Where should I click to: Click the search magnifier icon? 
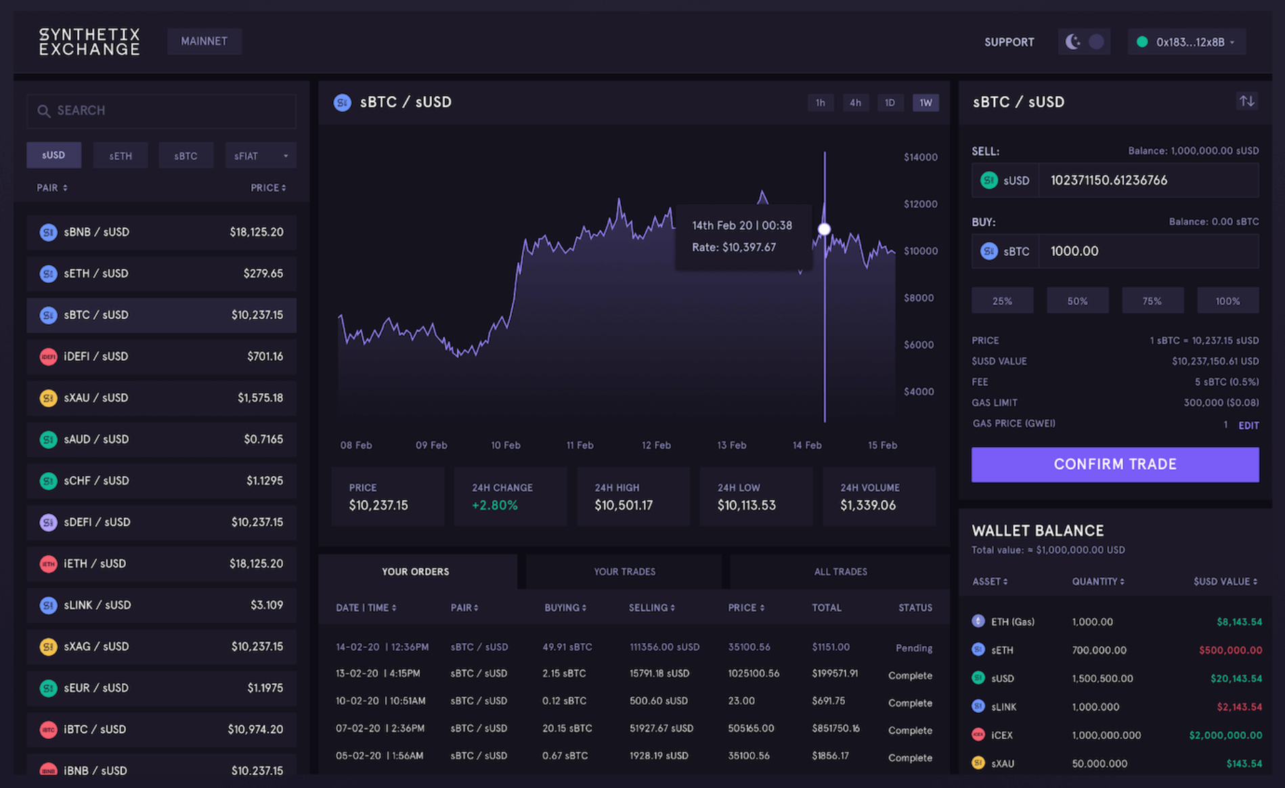pos(44,110)
